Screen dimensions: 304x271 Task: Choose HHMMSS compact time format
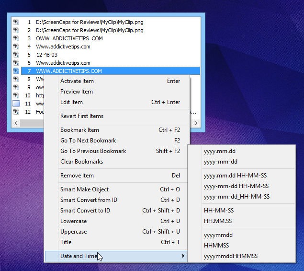(x=242, y=246)
